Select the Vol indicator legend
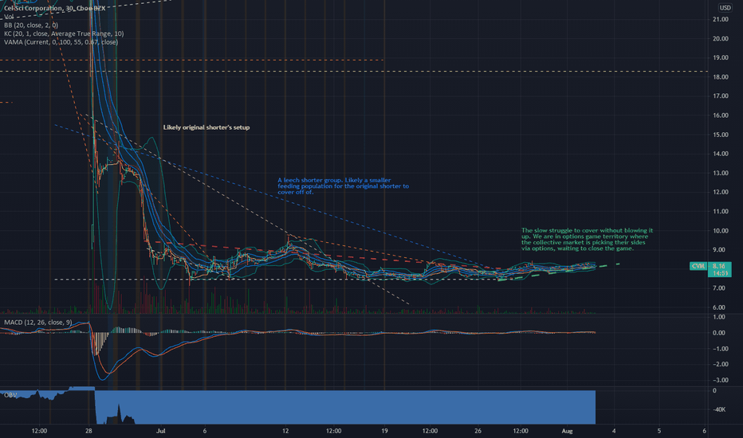743x438 pixels. point(9,17)
